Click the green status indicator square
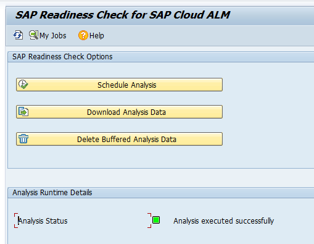Viewport: 314px width, 244px height. [156, 220]
